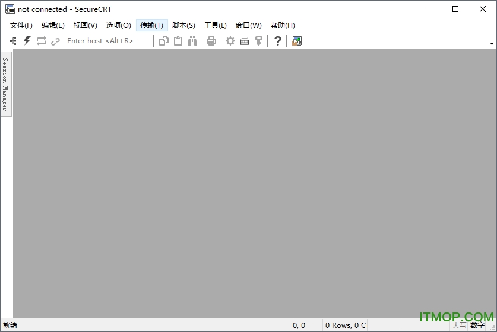497x332 pixels.
Task: Open the 文件(F) menu
Action: pos(21,25)
